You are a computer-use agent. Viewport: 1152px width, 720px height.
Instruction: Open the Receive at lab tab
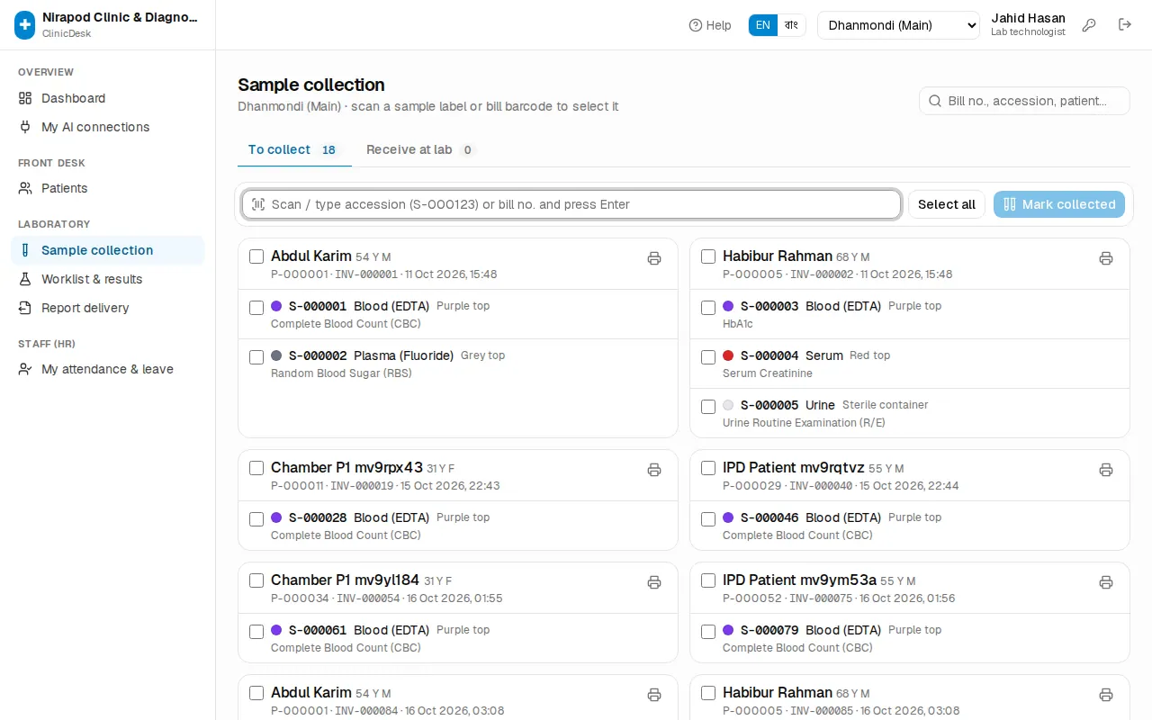(420, 149)
